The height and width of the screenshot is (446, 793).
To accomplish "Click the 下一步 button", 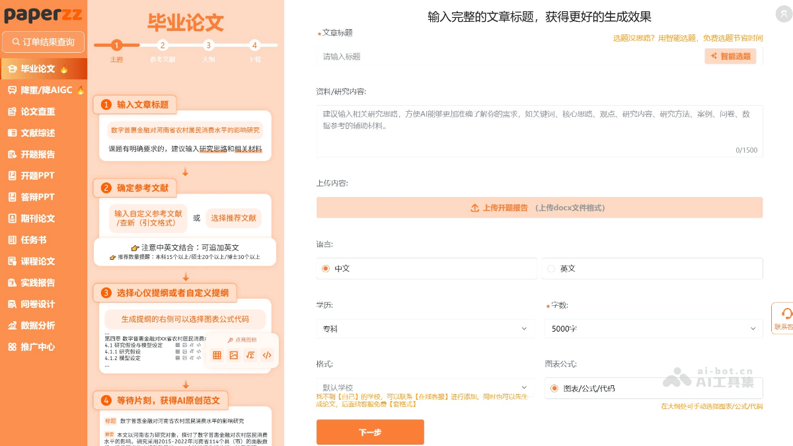I will tap(370, 431).
